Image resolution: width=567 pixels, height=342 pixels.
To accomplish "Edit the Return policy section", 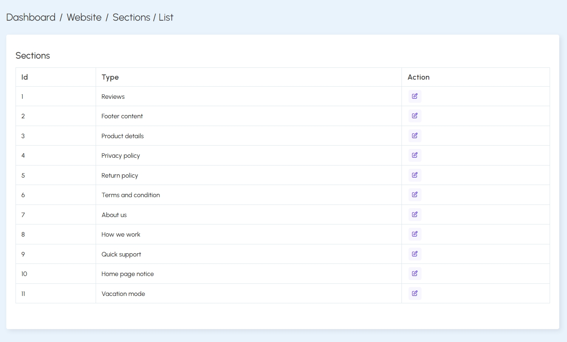I will click(x=415, y=175).
